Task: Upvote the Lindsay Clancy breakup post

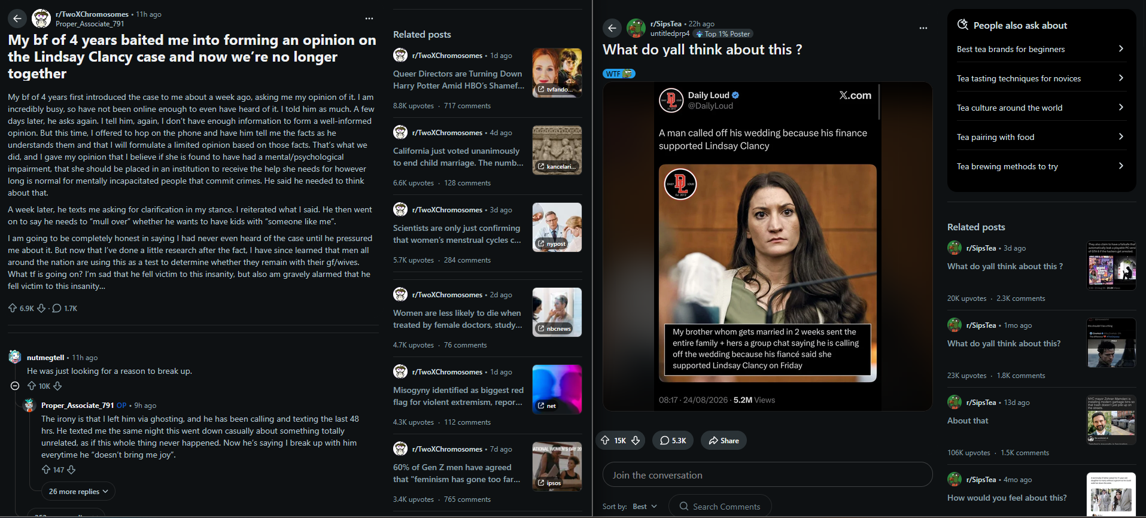Action: coord(13,308)
